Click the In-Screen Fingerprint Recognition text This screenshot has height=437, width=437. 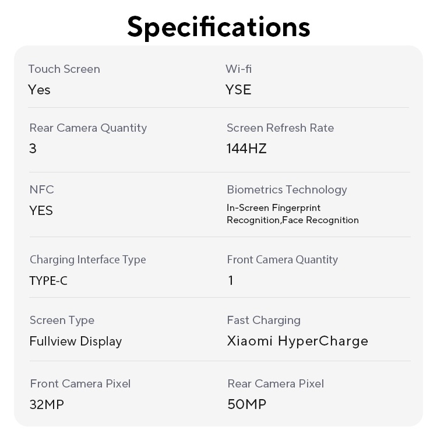pyautogui.click(x=274, y=208)
